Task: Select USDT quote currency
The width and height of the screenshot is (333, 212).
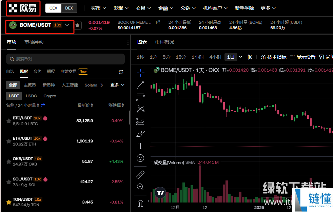Action: [14, 96]
